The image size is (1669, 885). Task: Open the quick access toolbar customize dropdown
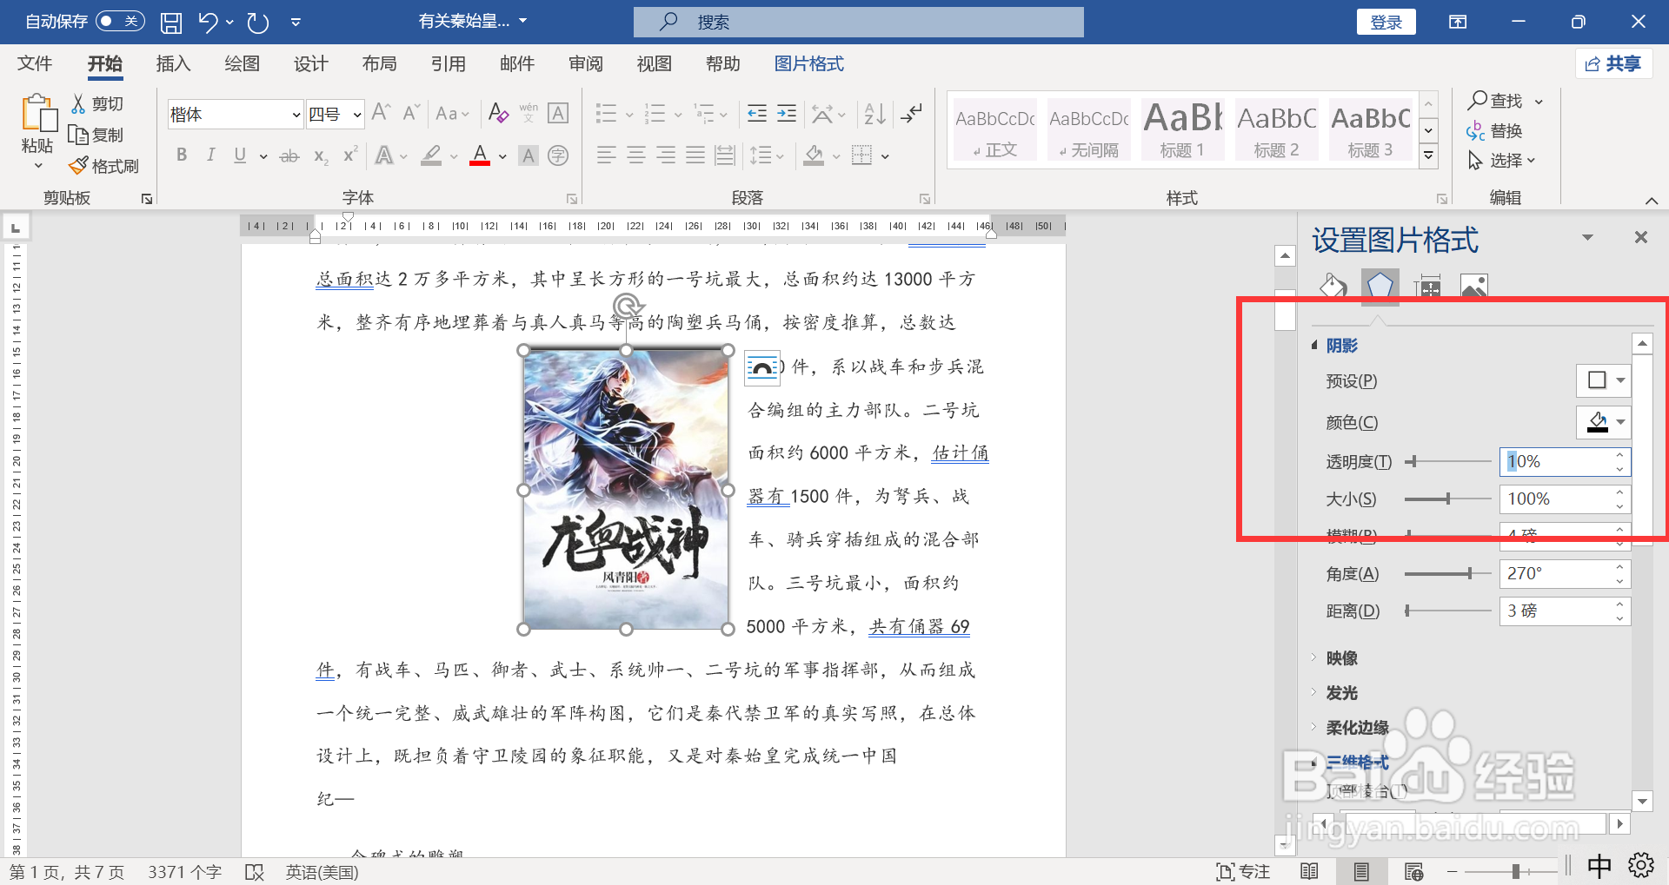pyautogui.click(x=296, y=22)
